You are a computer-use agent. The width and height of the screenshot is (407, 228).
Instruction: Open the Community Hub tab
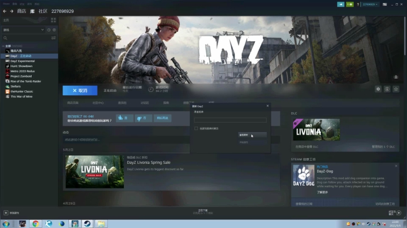pos(98,103)
